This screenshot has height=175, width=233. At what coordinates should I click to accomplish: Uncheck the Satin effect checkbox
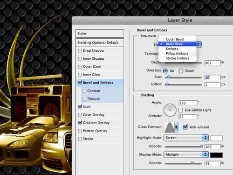coord(80,107)
